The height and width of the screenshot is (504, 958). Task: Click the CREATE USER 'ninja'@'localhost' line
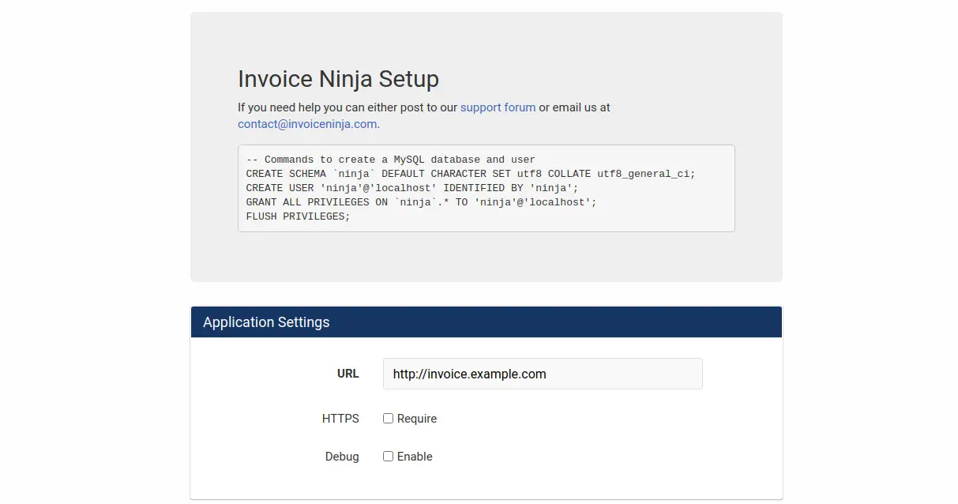click(412, 188)
